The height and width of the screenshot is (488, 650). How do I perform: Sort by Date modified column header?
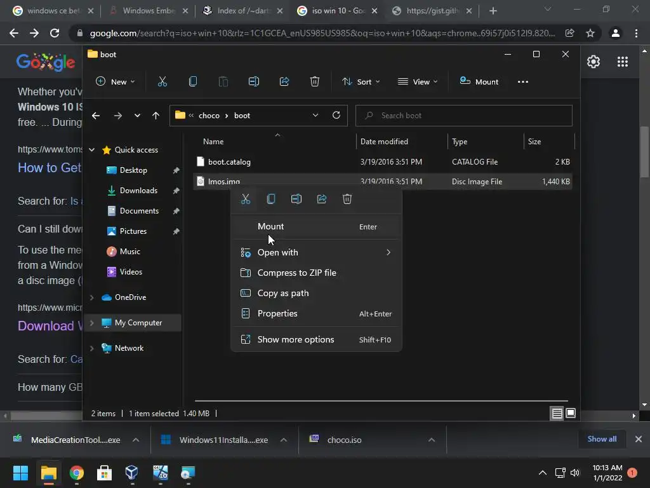tap(402, 142)
